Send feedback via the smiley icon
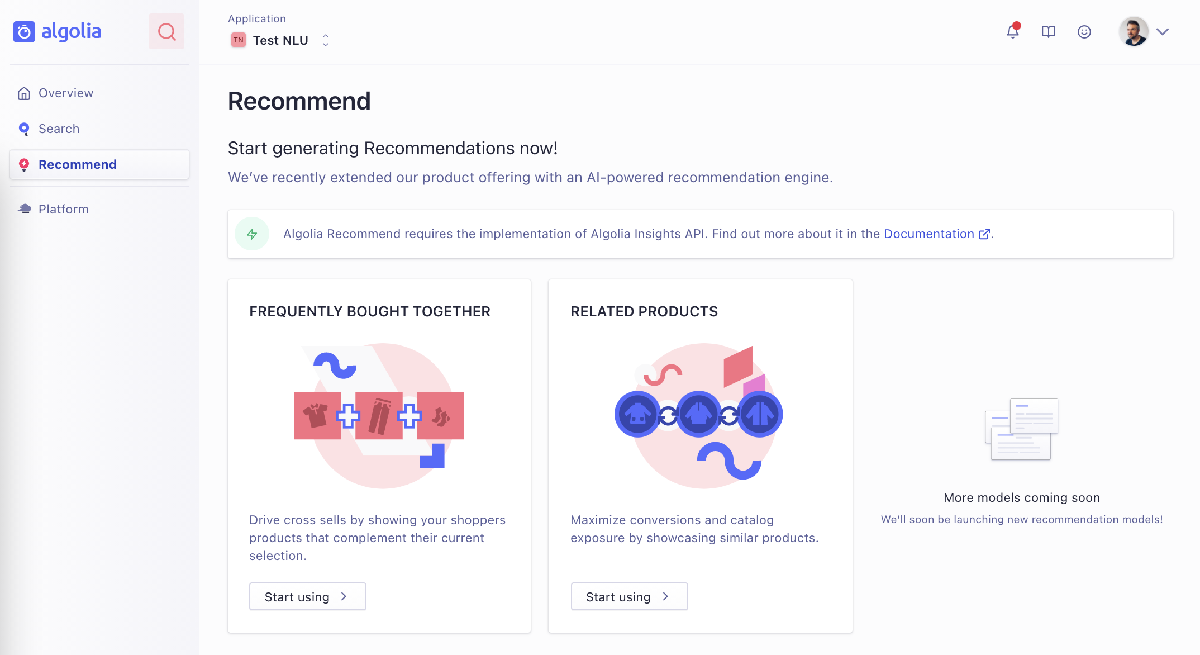Screen dimensions: 1200x655 pos(1084,32)
